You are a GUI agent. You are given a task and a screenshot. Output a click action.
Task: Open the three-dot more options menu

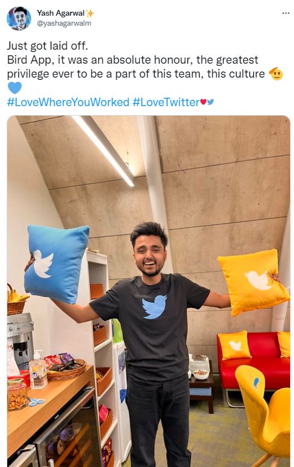pos(286,13)
